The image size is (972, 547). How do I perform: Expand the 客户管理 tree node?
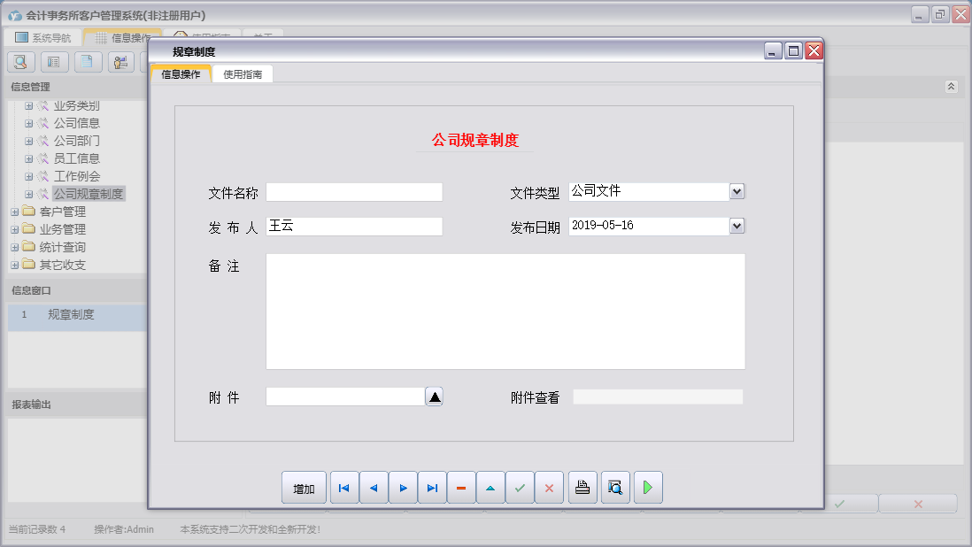[x=16, y=211]
